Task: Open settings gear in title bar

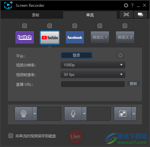Action: pos(126,5)
